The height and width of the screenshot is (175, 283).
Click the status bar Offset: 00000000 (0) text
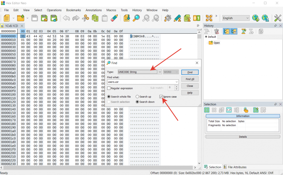(x=164, y=173)
